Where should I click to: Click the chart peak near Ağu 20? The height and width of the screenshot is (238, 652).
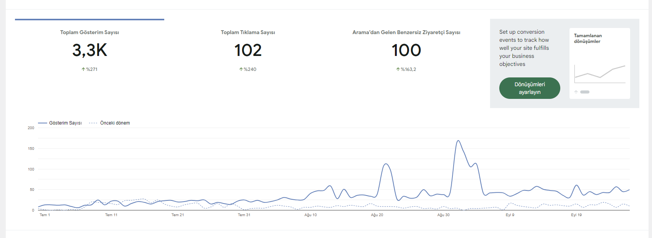point(386,164)
